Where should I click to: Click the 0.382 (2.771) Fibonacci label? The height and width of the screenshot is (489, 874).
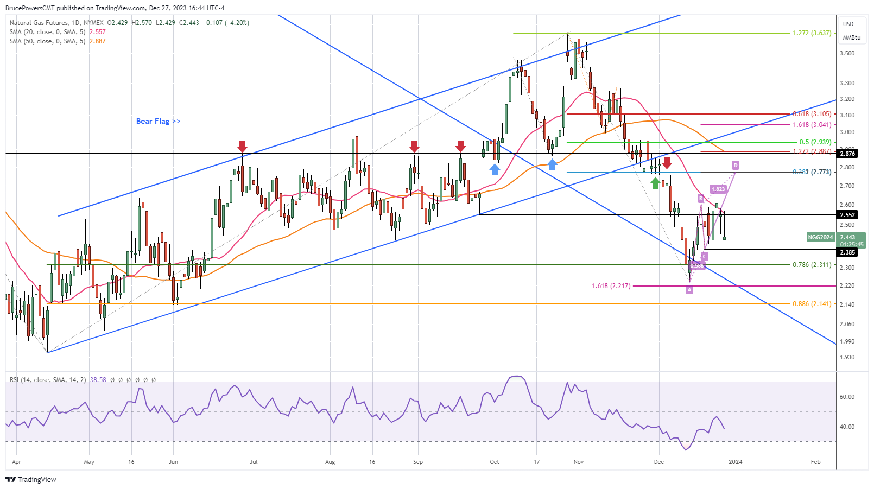tap(812, 172)
